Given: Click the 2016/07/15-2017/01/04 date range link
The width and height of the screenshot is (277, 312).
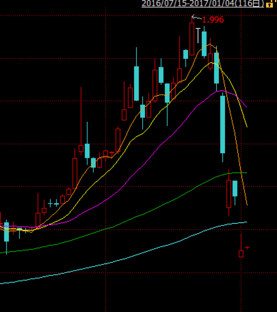Looking at the screenshot, I should (203, 4).
